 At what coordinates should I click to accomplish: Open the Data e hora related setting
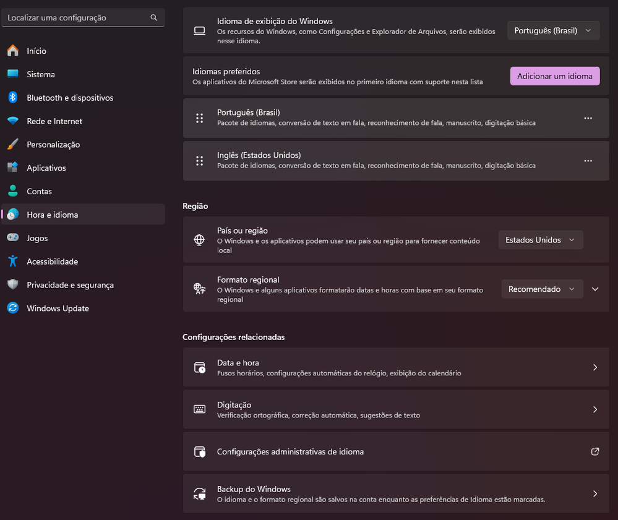coord(396,367)
